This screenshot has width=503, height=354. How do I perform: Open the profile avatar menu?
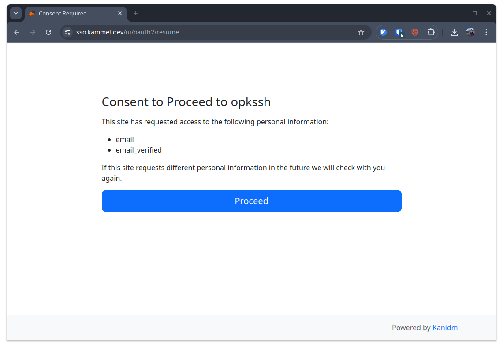[470, 32]
